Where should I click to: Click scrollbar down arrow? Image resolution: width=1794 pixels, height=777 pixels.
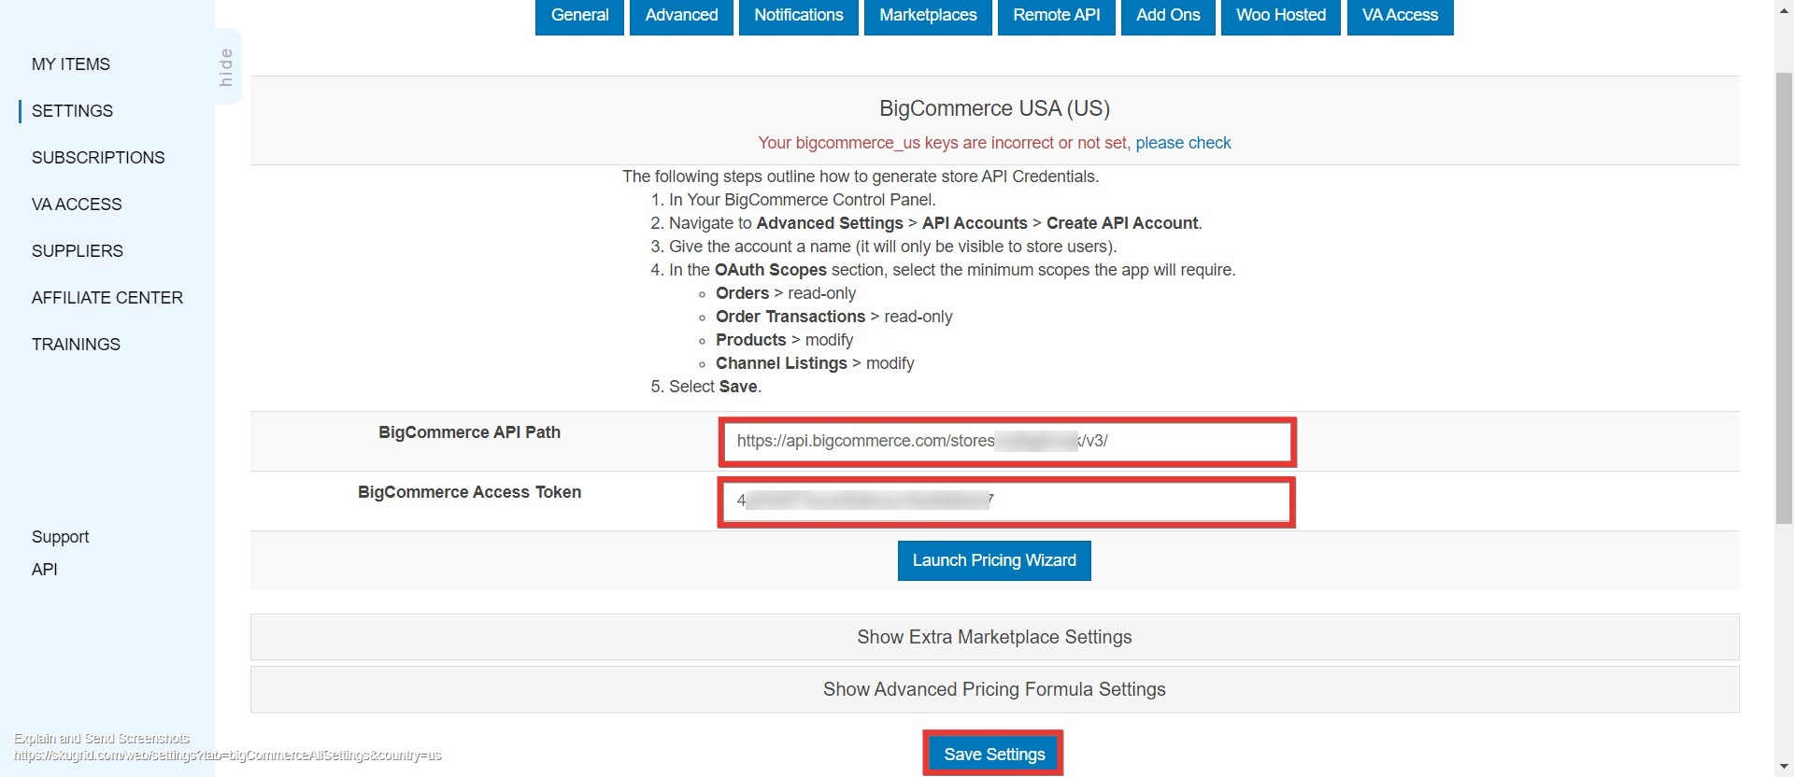pyautogui.click(x=1784, y=768)
